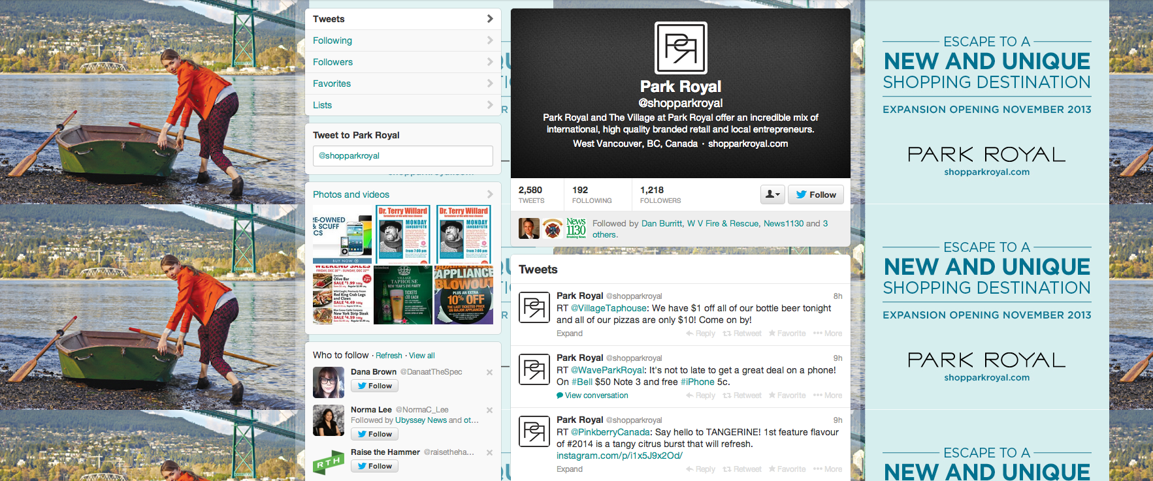Dismiss the Norma Lee follow suggestion

489,410
